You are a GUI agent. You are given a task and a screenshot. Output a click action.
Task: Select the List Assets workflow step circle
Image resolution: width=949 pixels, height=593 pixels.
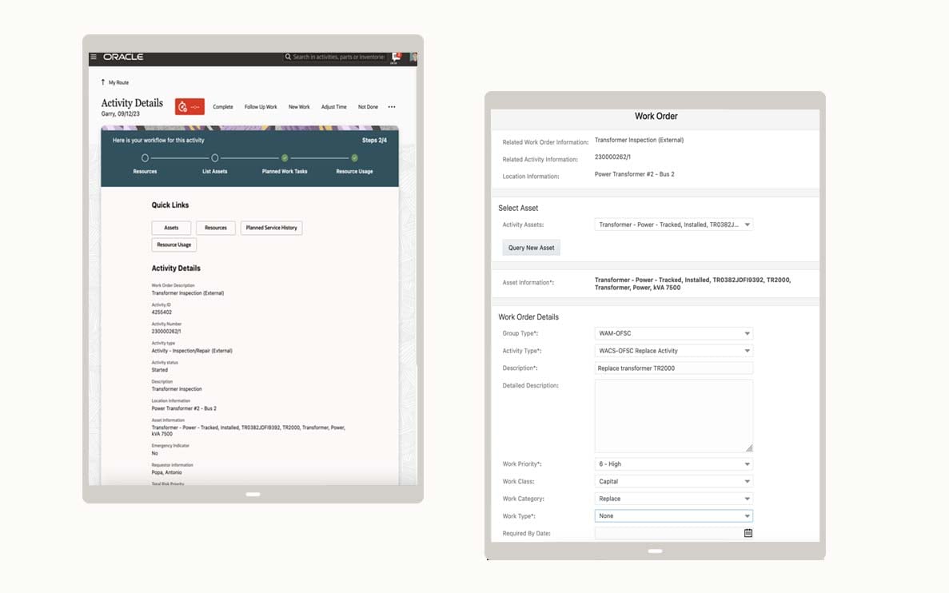(214, 158)
